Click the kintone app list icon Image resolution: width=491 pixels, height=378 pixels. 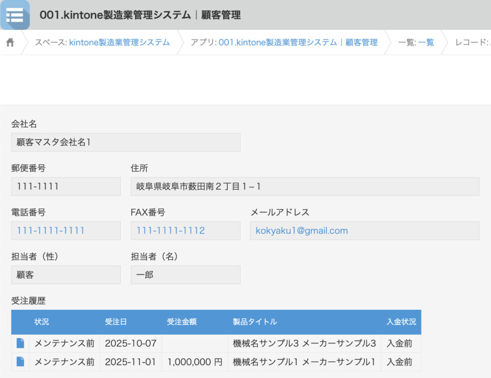(15, 15)
